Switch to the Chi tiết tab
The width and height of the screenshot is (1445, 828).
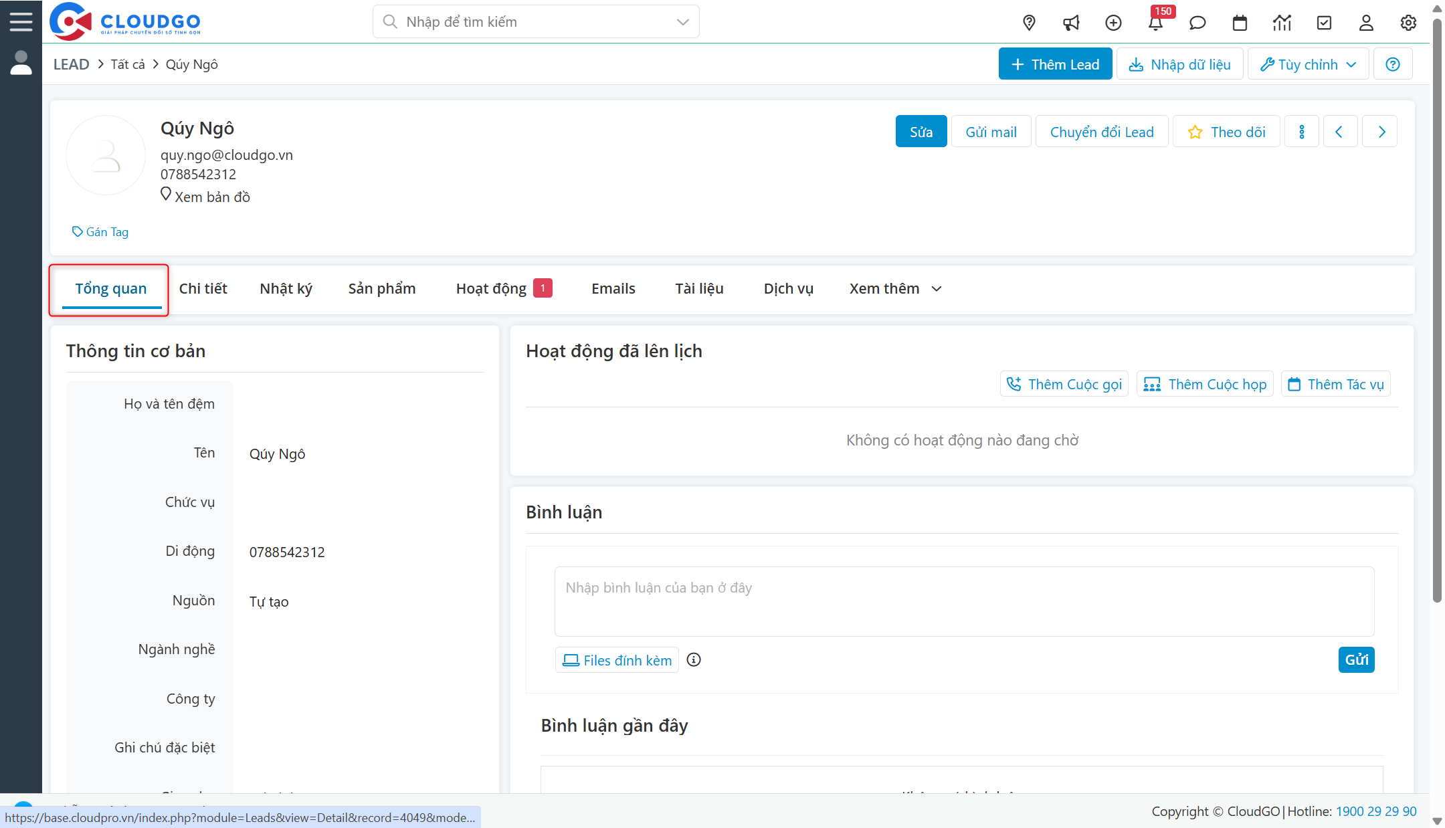[x=203, y=289]
